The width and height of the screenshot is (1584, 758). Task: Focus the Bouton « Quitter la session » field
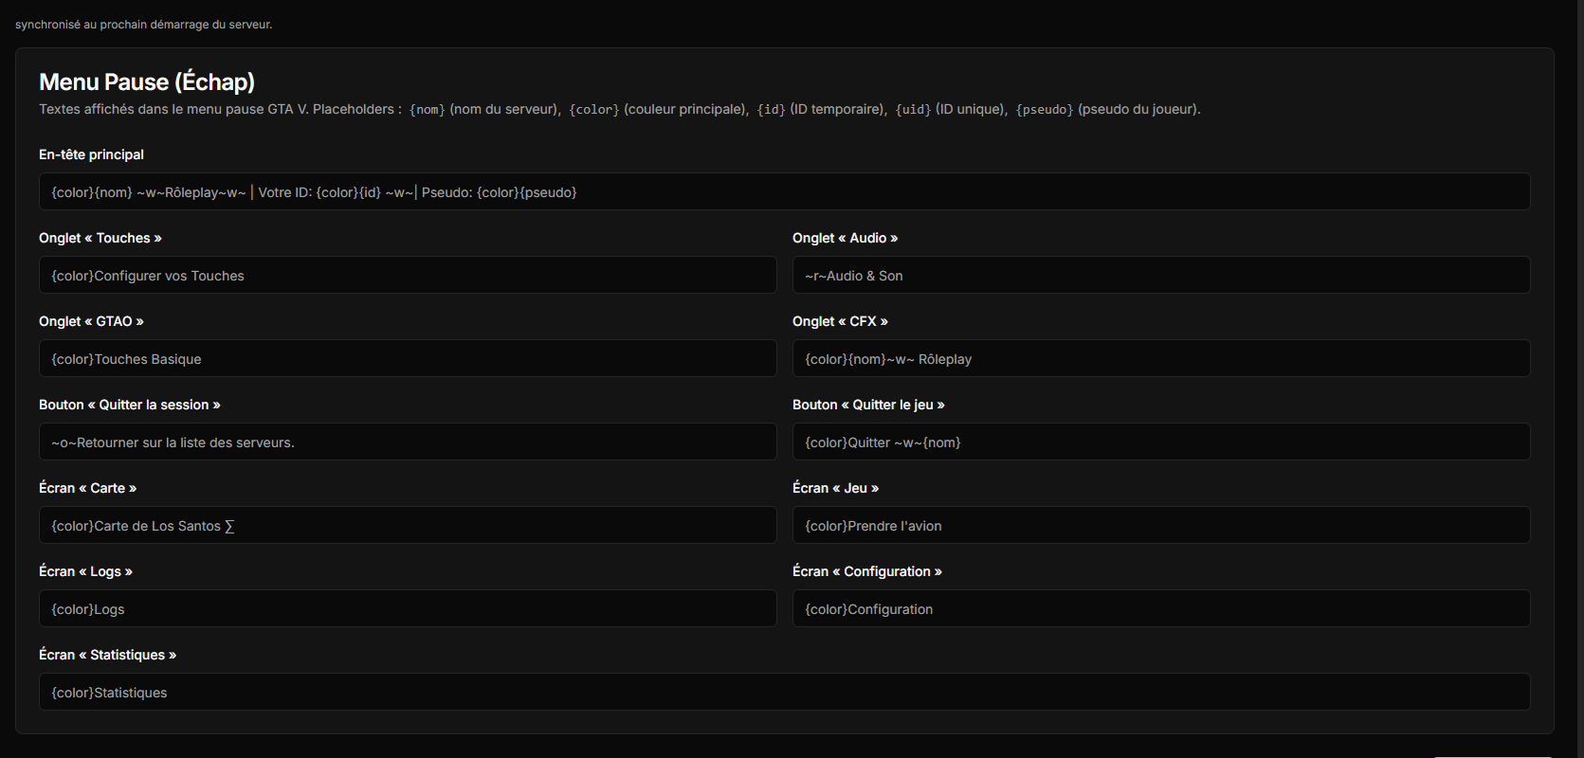[x=408, y=442]
